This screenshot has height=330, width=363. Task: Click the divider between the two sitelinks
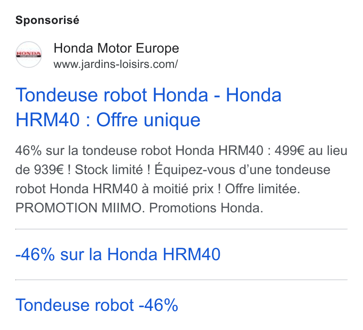pos(181,280)
